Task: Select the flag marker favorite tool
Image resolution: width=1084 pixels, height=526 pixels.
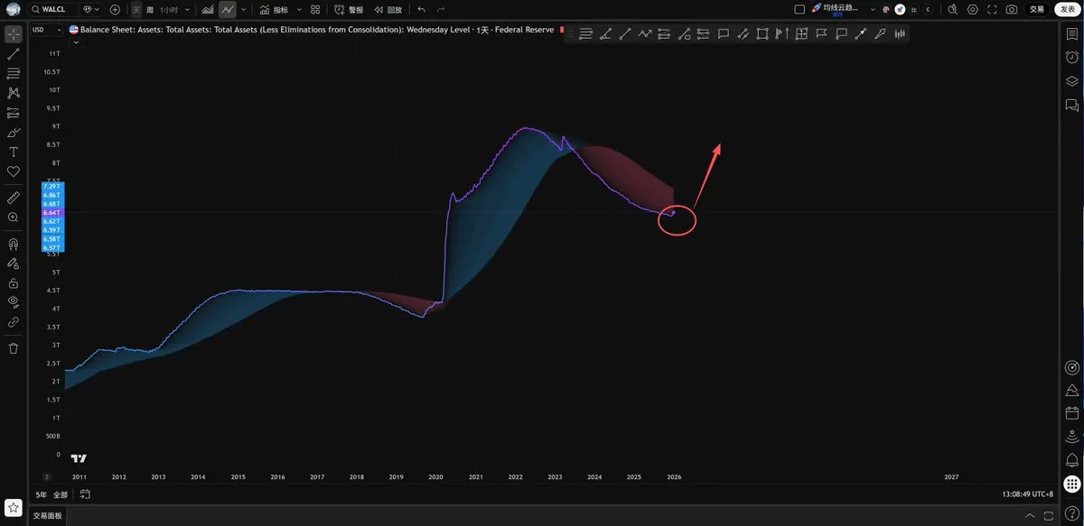Action: coord(821,34)
